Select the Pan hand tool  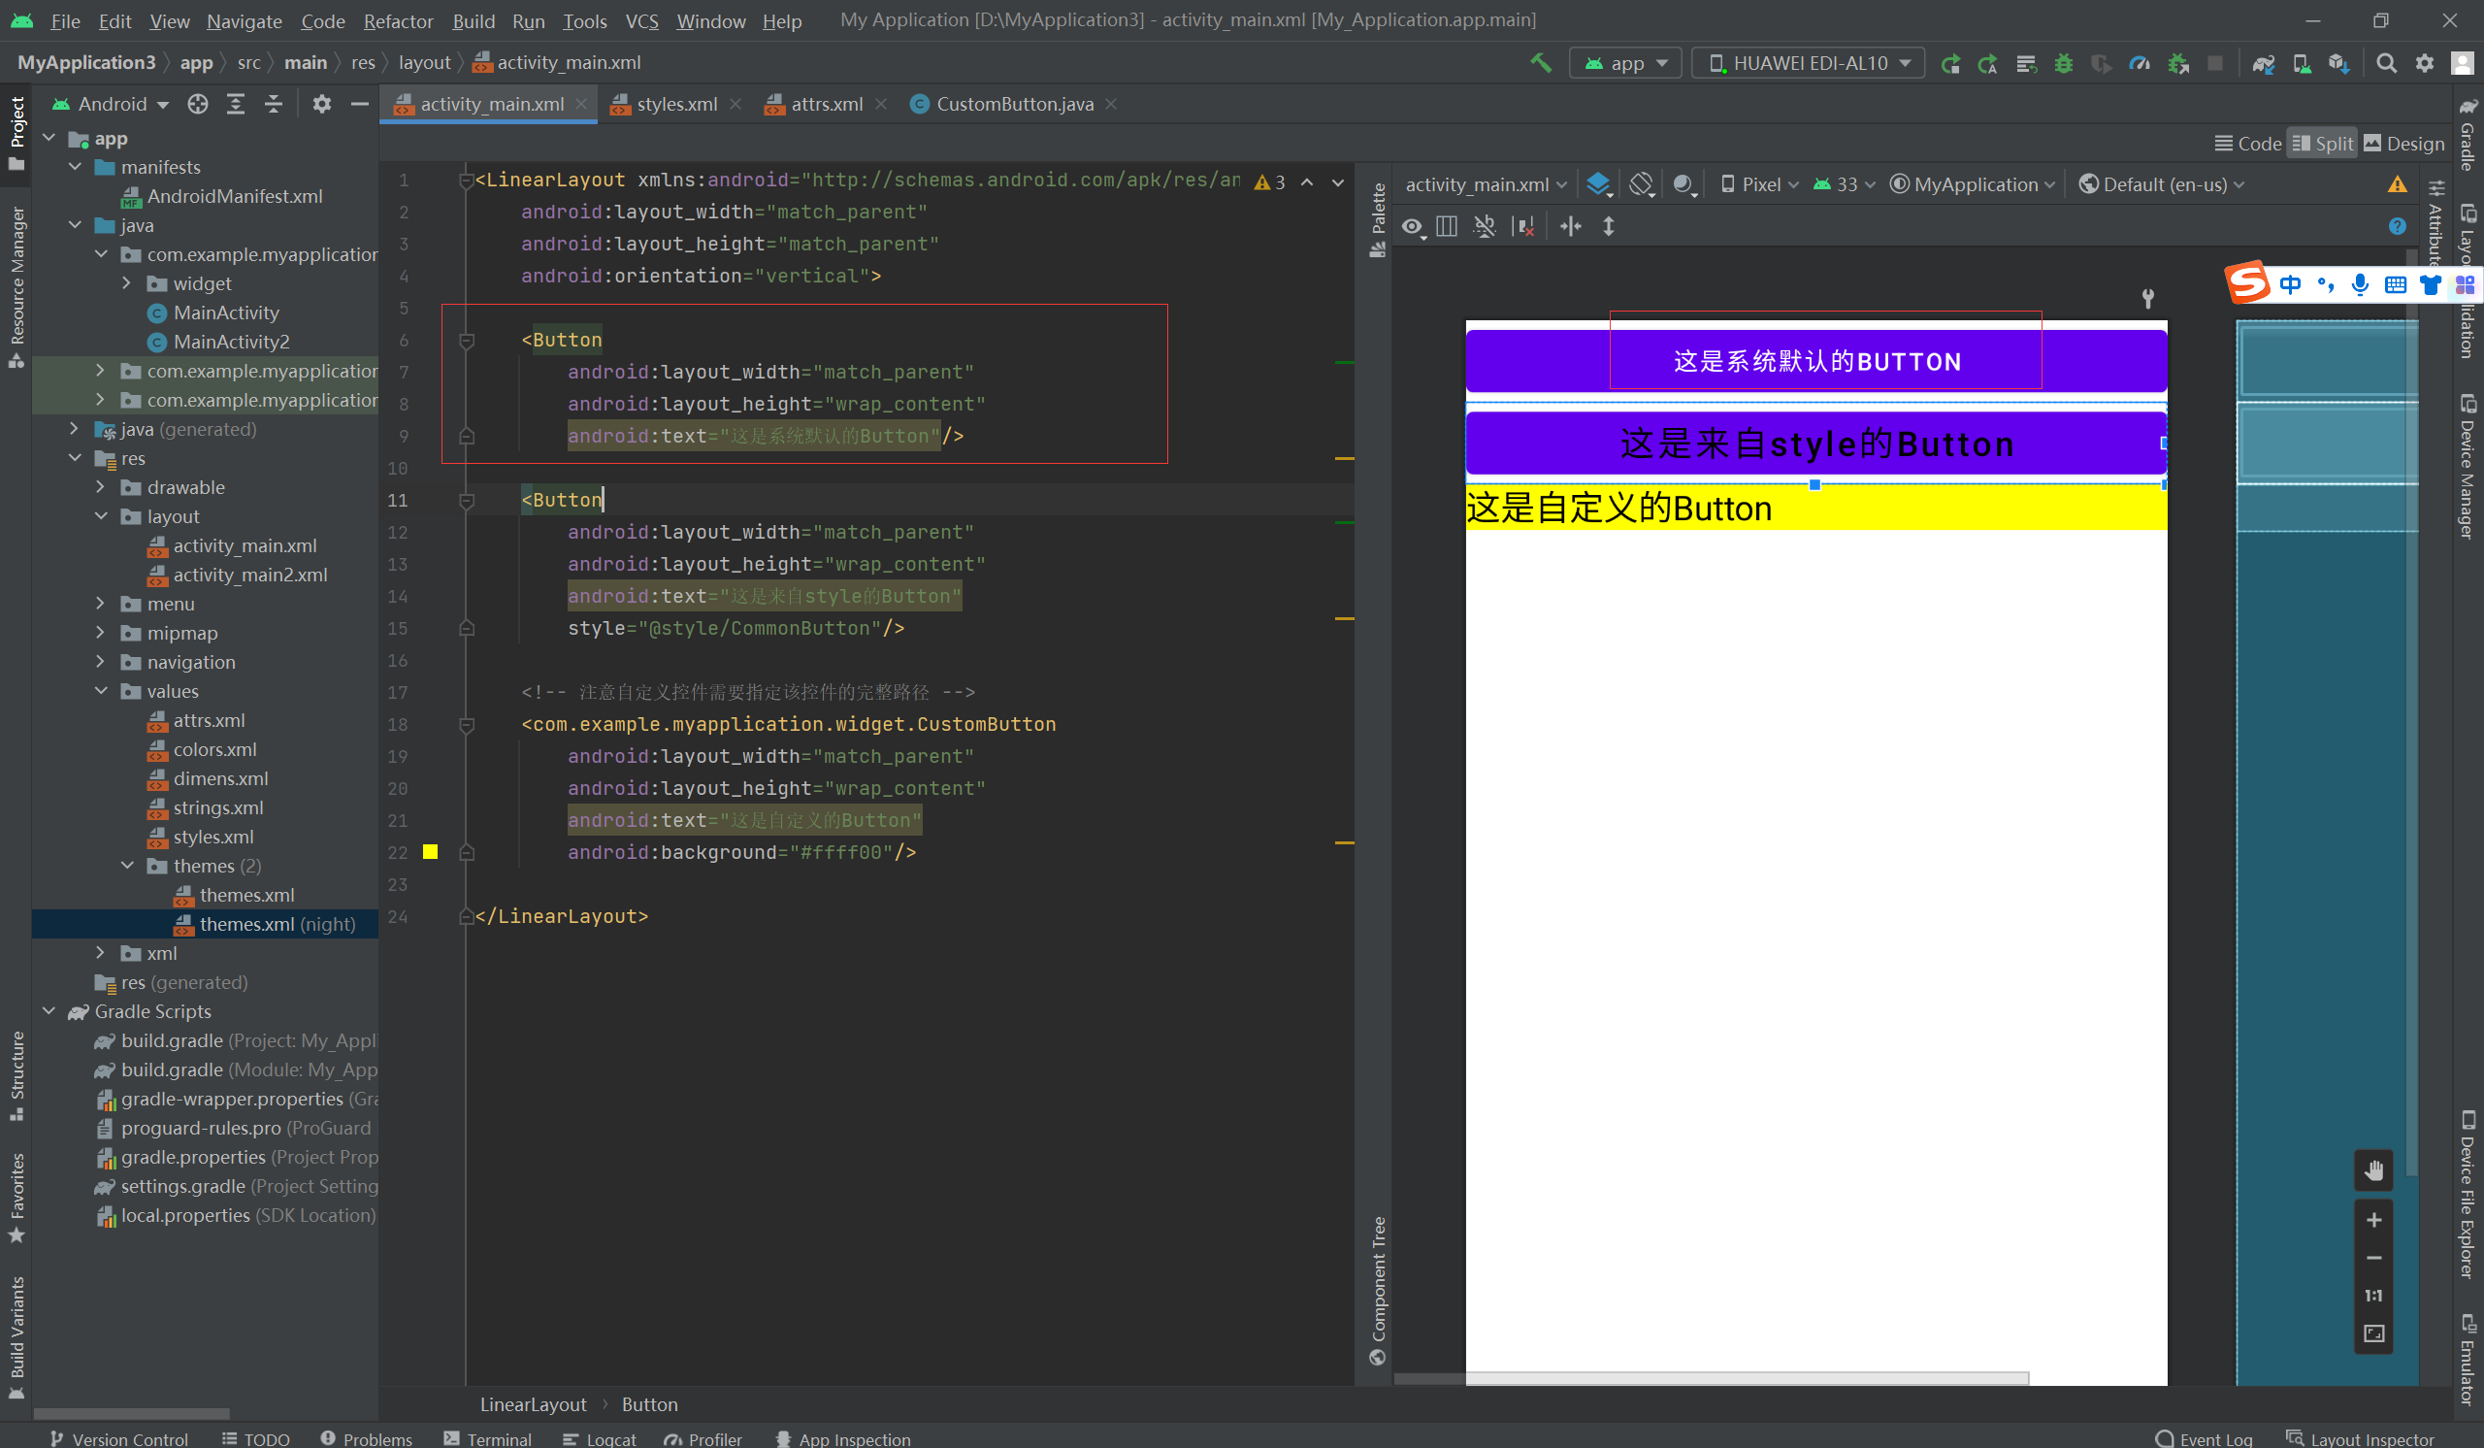[x=2373, y=1170]
